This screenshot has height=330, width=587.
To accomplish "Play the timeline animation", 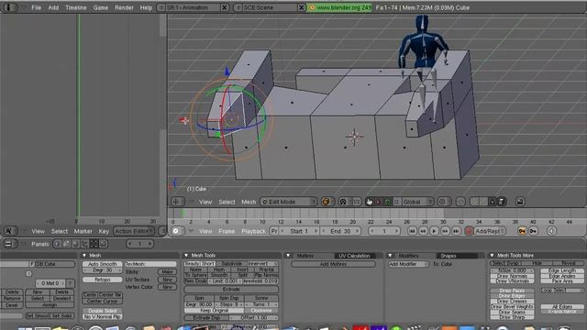I will coord(434,231).
